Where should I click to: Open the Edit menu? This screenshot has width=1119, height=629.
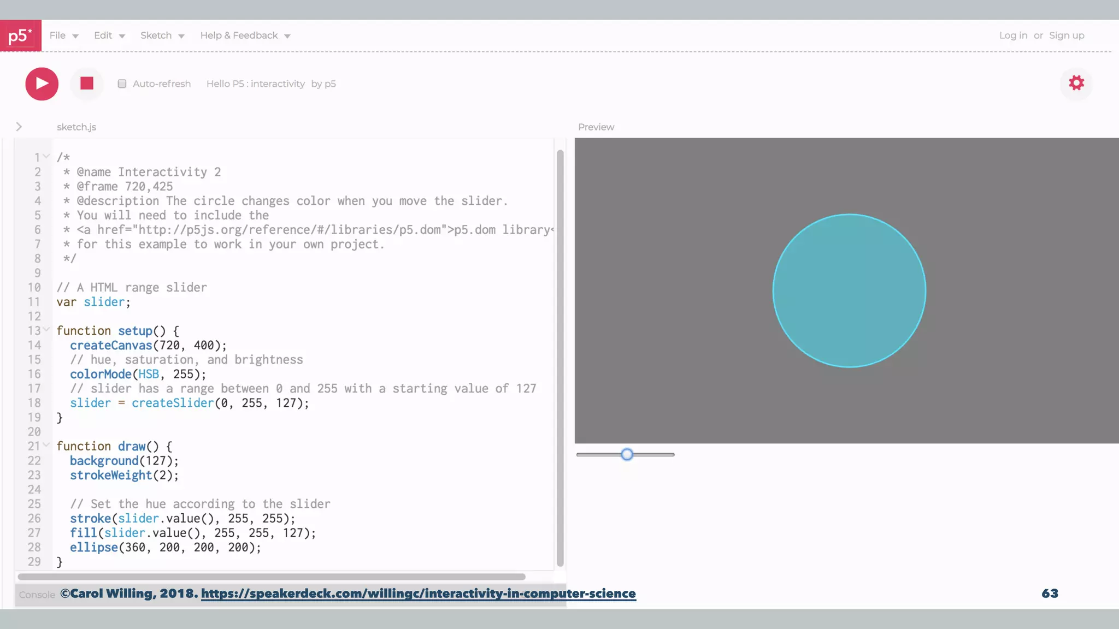(109, 35)
